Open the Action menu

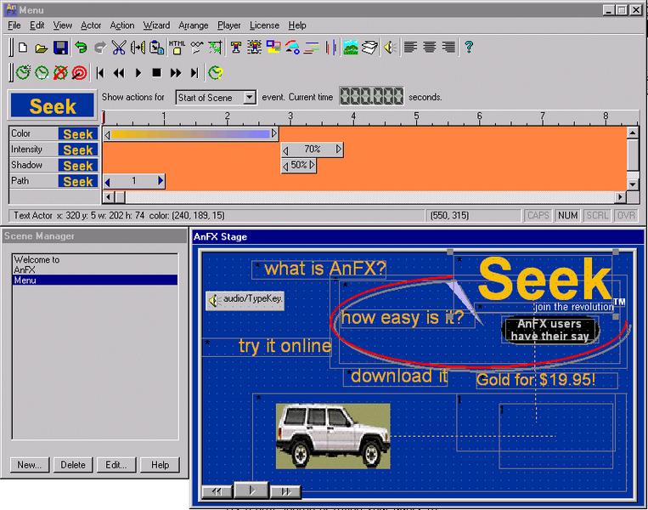coord(122,25)
